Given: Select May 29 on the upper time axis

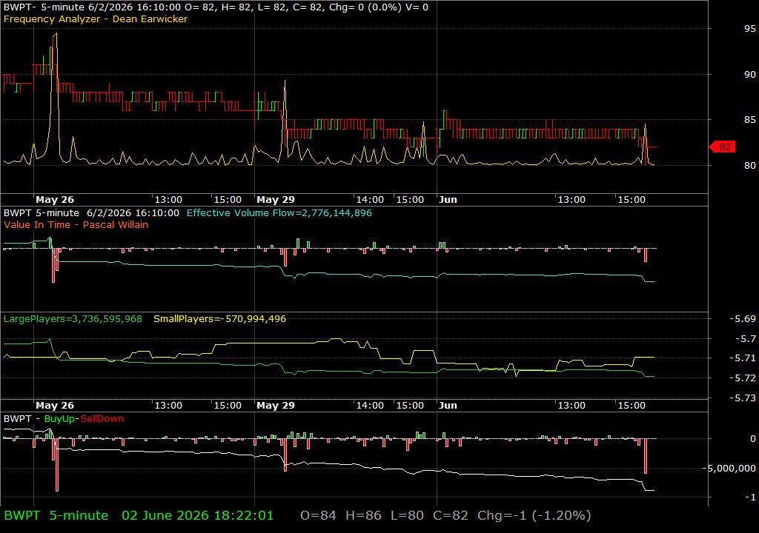Looking at the screenshot, I should [x=276, y=200].
